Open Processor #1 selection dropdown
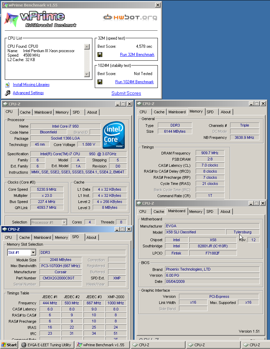 pyautogui.click(x=64, y=222)
